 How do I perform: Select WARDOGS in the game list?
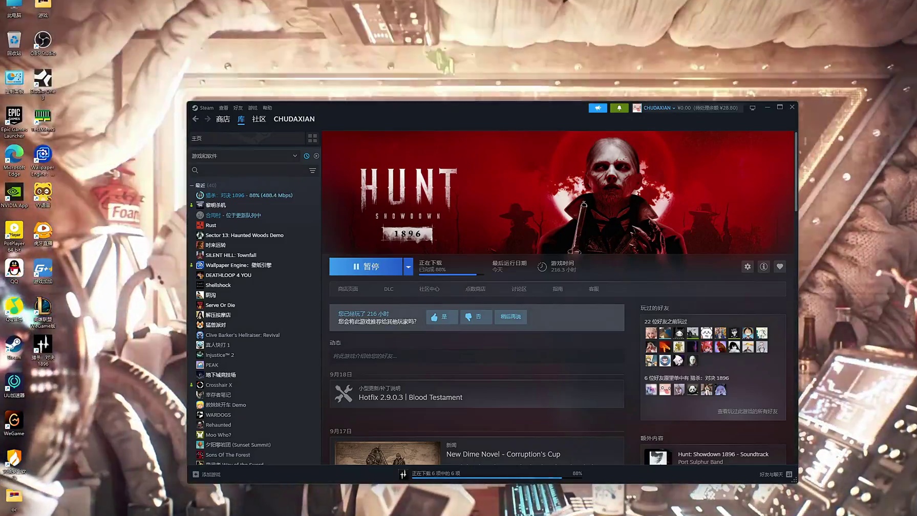pyautogui.click(x=218, y=415)
